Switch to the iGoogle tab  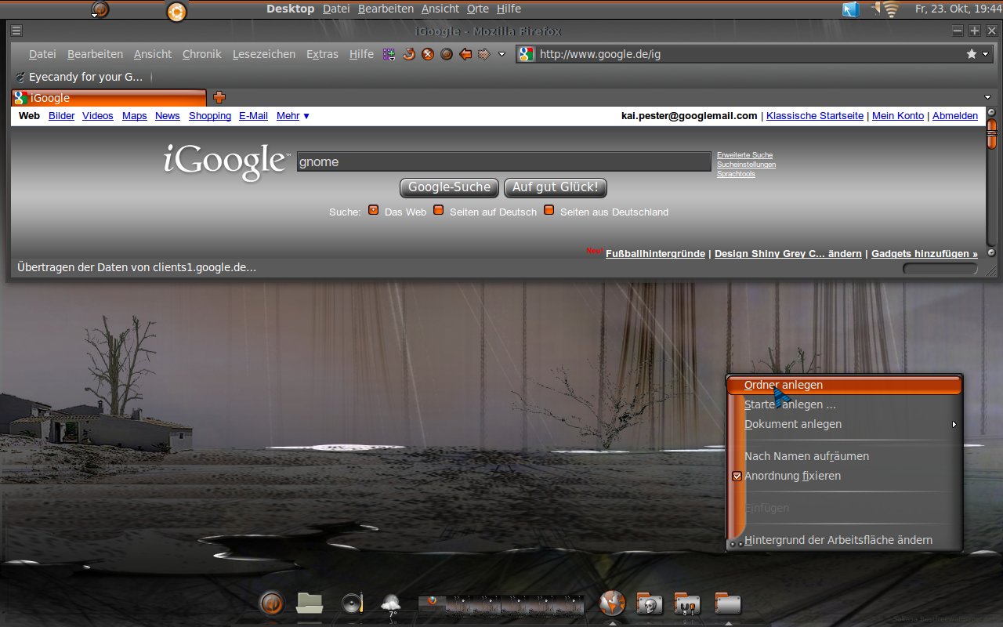pos(109,98)
